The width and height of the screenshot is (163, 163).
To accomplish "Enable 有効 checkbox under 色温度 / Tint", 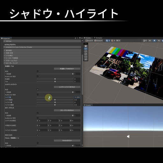I will coord(38,71).
